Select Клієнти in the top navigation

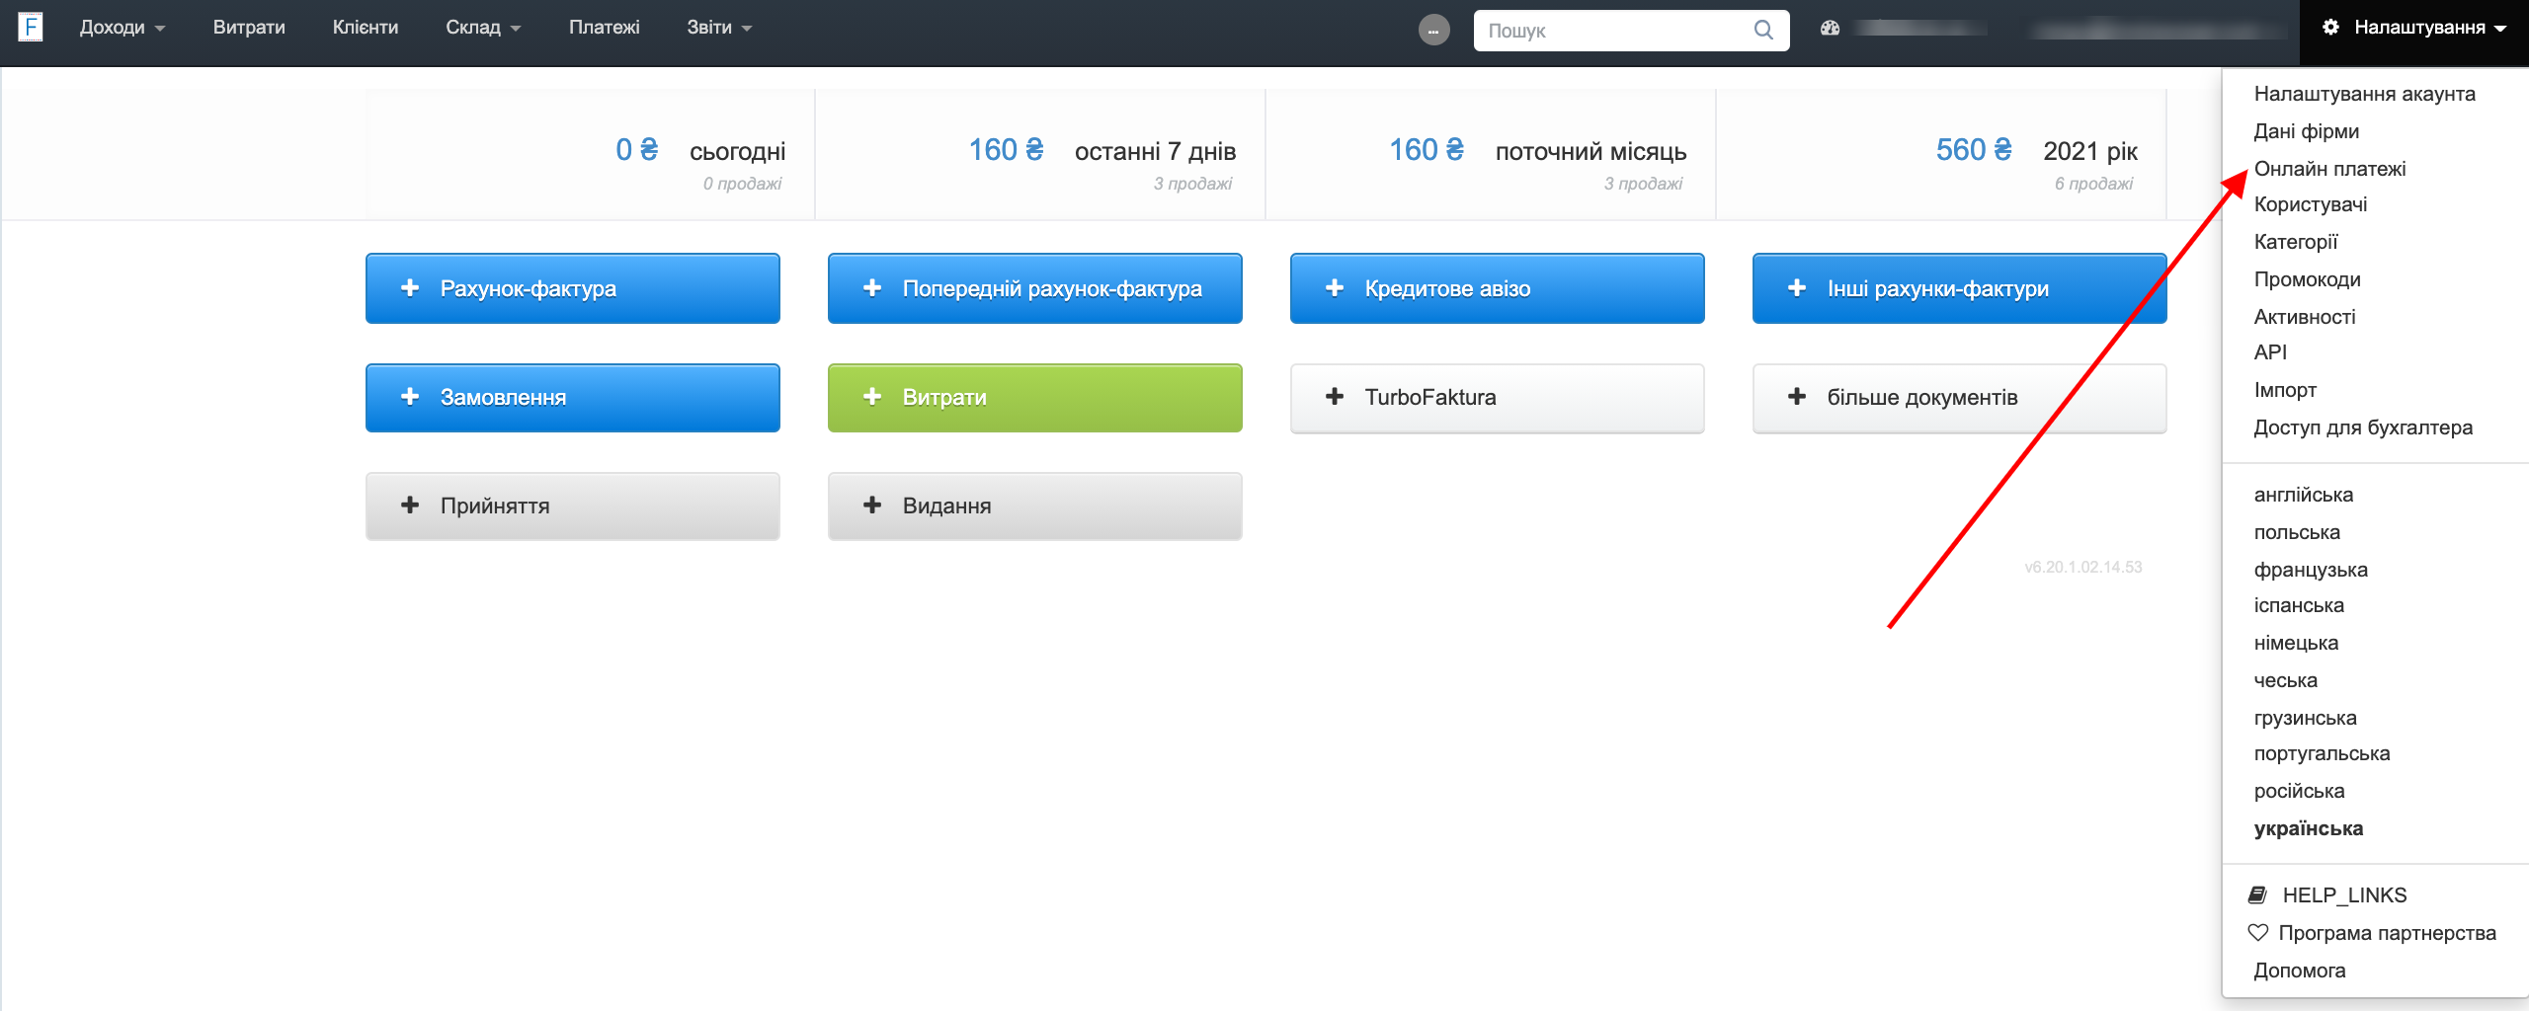tap(365, 27)
